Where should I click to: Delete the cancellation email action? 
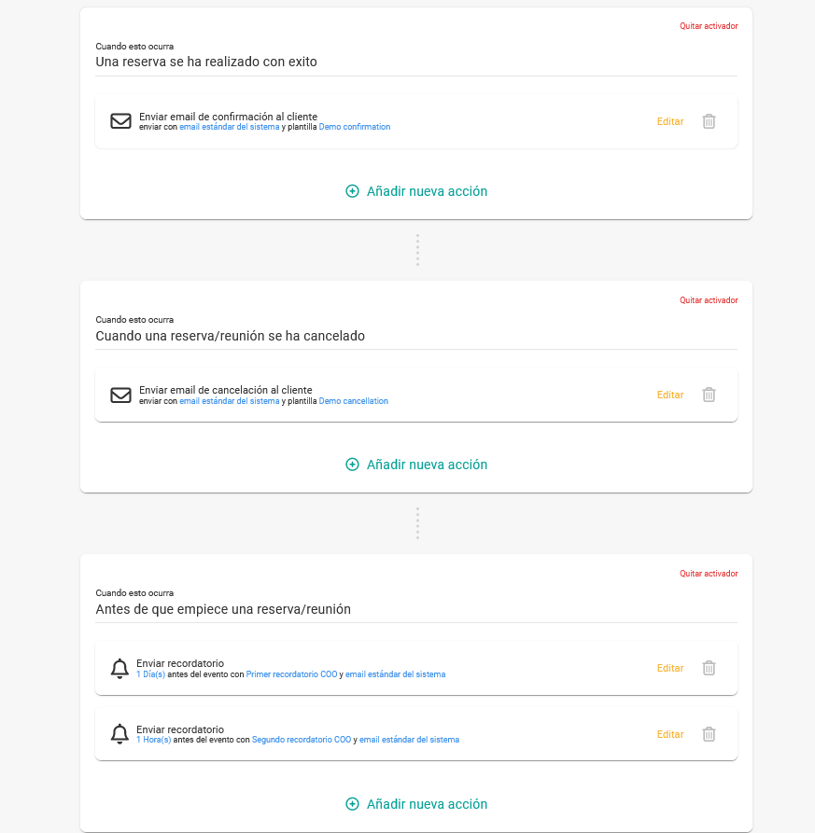709,395
